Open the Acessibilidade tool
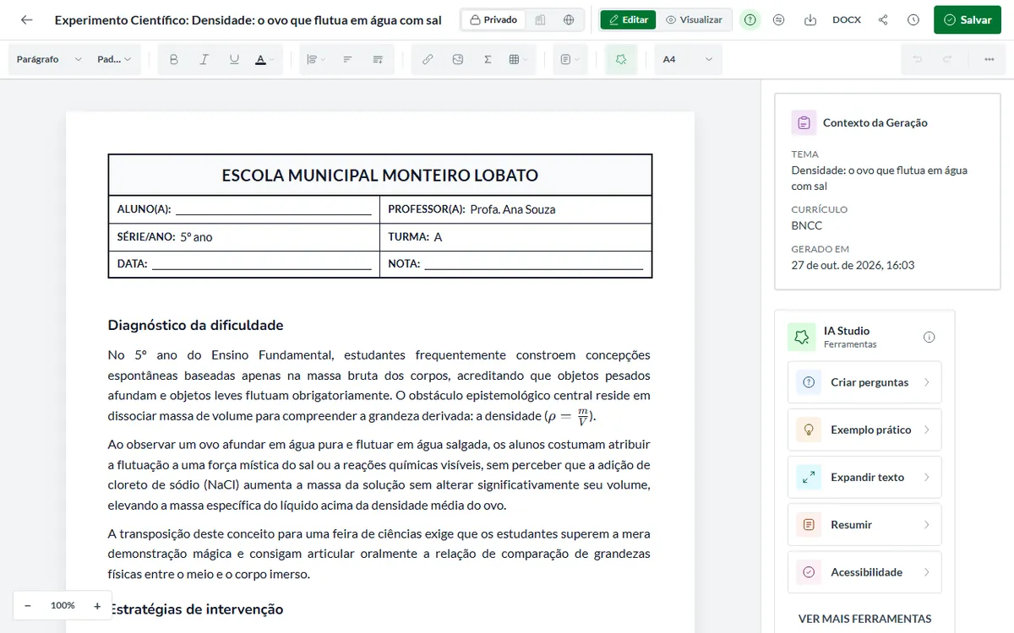 864,571
